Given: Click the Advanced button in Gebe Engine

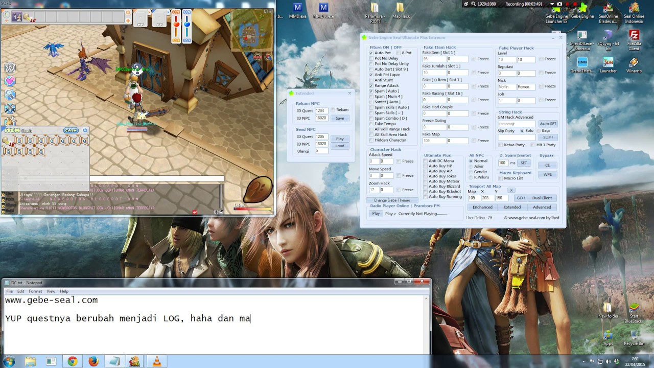Looking at the screenshot, I should tap(542, 207).
